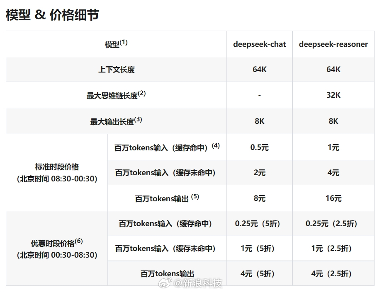Click the deepseek-reasoner column header
This screenshot has height=292, width=382.
click(333, 44)
